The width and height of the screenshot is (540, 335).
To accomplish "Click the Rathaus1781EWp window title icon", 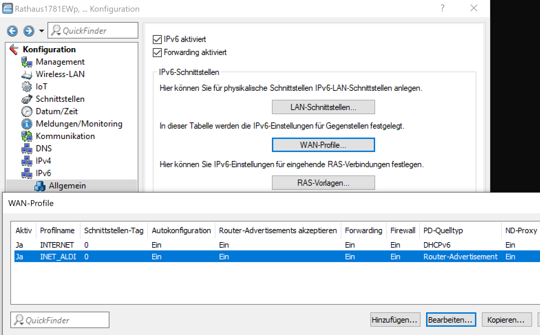I will tap(8, 8).
